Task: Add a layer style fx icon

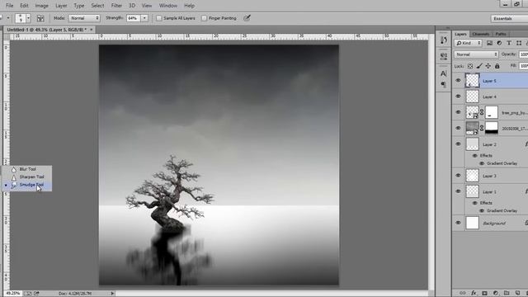Action: pyautogui.click(x=474, y=293)
